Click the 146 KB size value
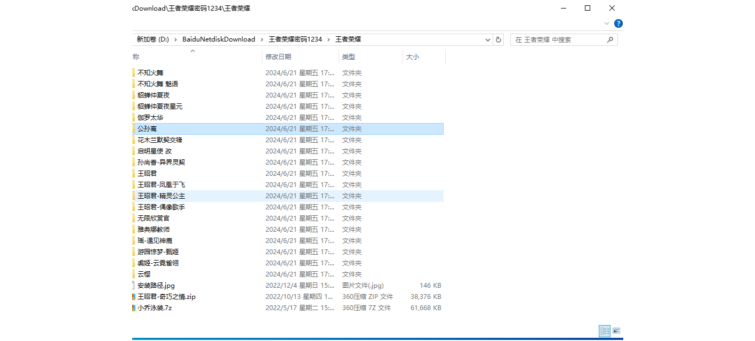 430,285
